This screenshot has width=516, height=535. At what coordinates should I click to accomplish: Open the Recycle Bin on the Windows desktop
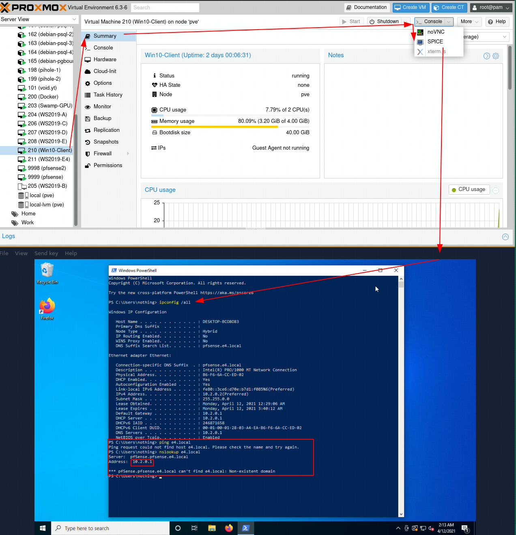click(47, 273)
